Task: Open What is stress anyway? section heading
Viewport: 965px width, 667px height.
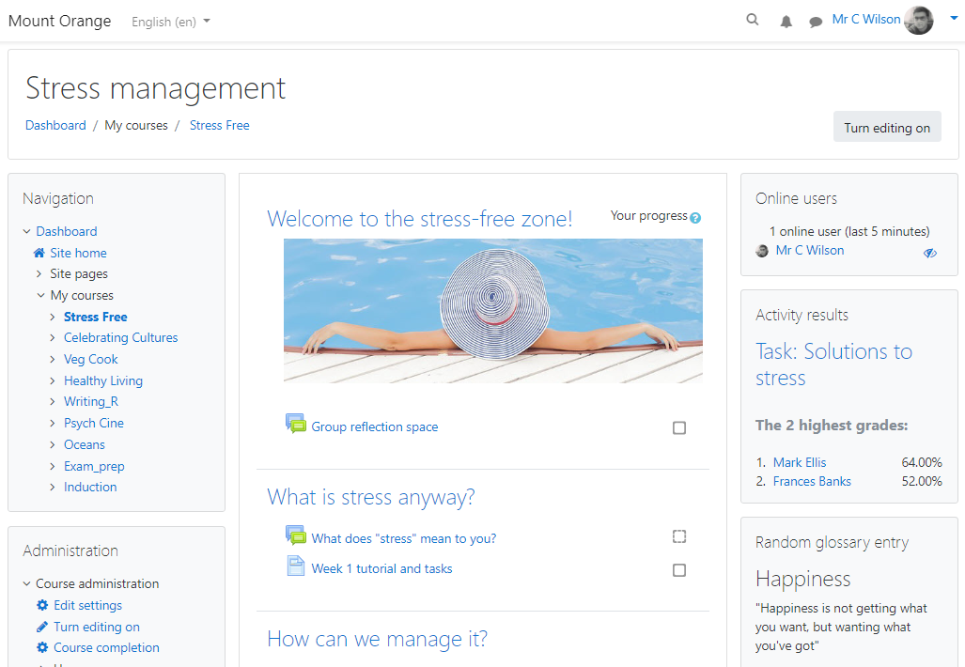Action: pyautogui.click(x=371, y=497)
